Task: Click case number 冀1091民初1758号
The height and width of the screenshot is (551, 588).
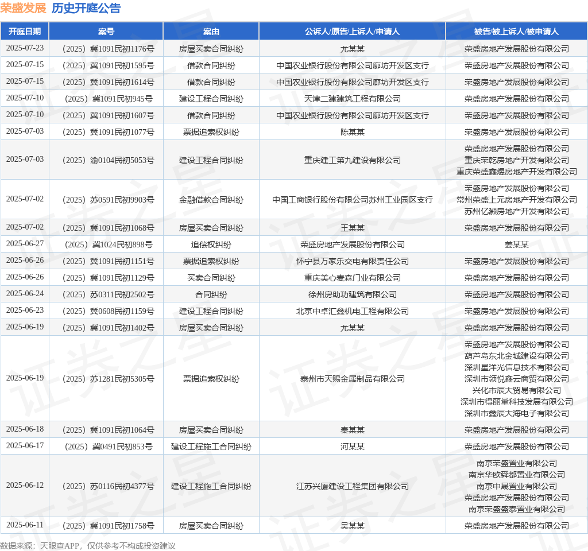Action: pos(122,526)
